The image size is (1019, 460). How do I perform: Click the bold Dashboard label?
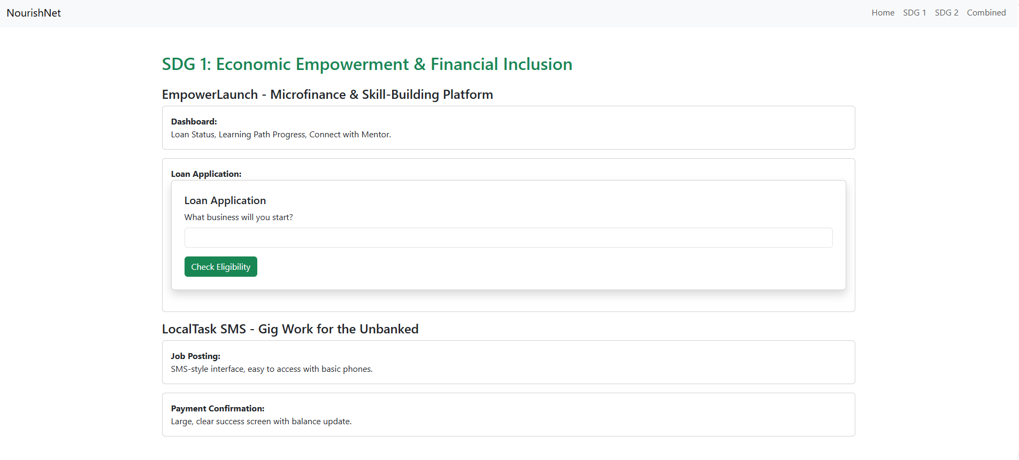click(194, 122)
